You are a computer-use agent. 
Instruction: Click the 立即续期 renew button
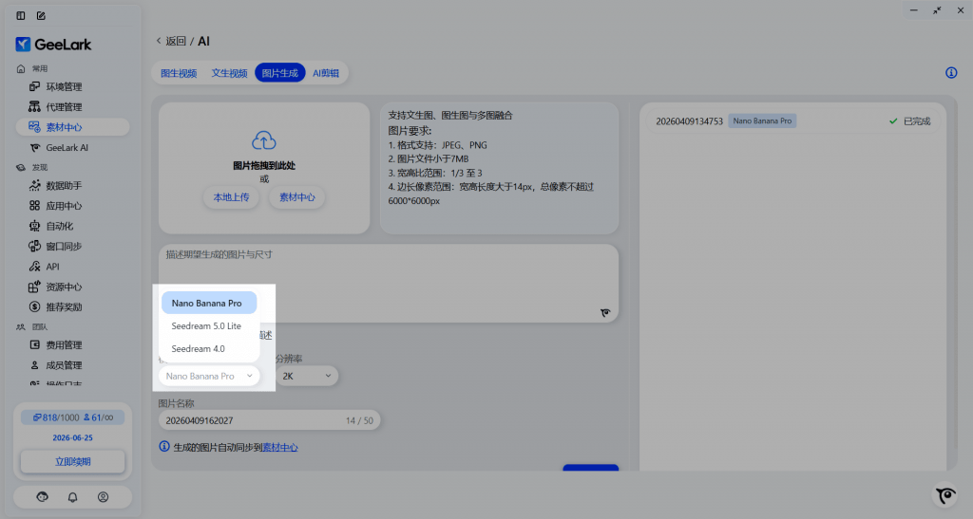[73, 461]
